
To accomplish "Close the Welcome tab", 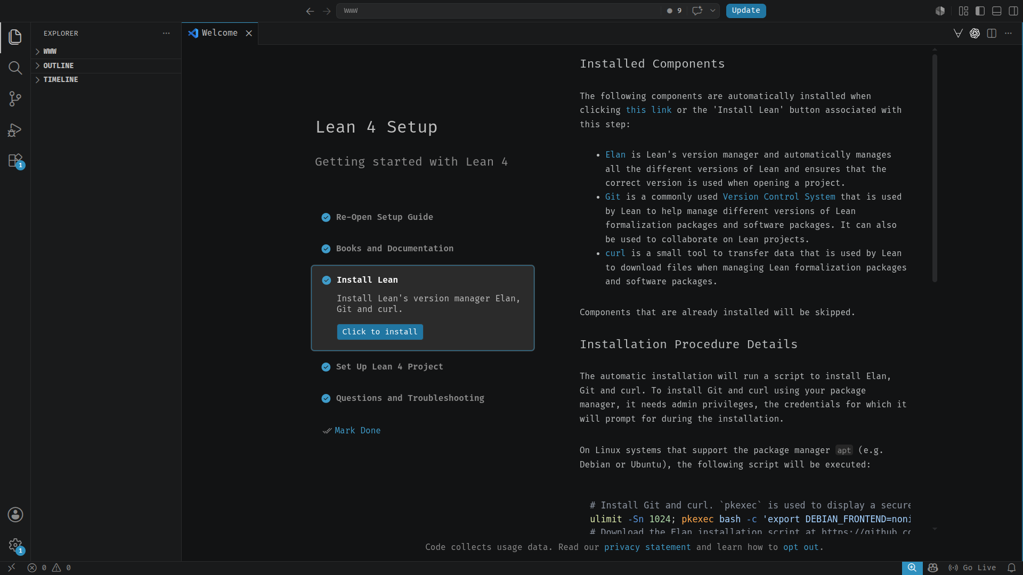I will pos(249,34).
